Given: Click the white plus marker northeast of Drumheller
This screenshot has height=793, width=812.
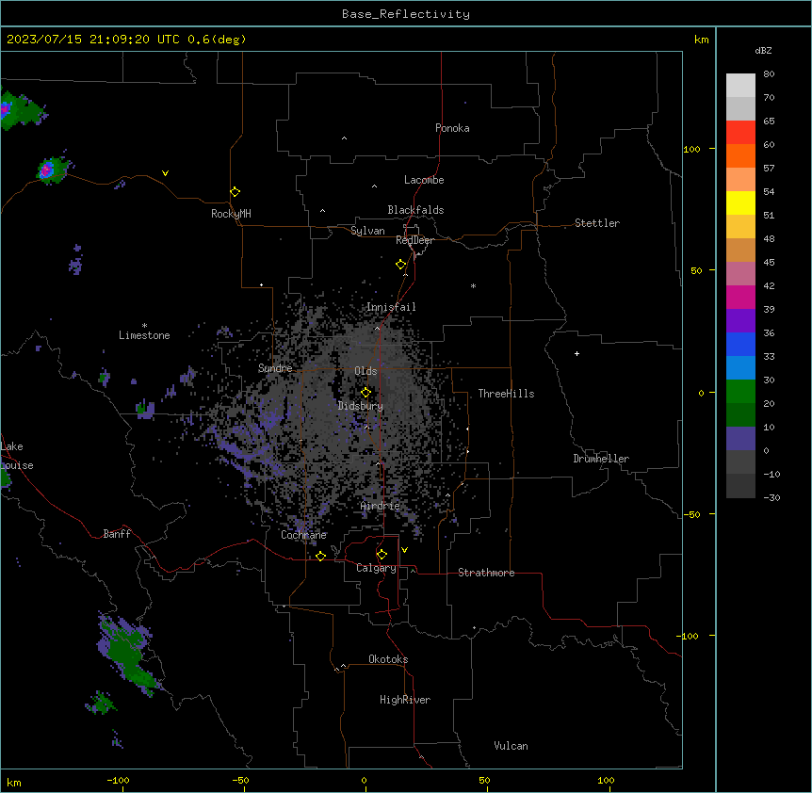Looking at the screenshot, I should pyautogui.click(x=577, y=353).
